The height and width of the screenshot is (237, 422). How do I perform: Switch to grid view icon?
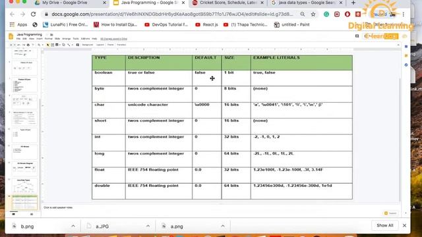pyautogui.click(x=32, y=214)
